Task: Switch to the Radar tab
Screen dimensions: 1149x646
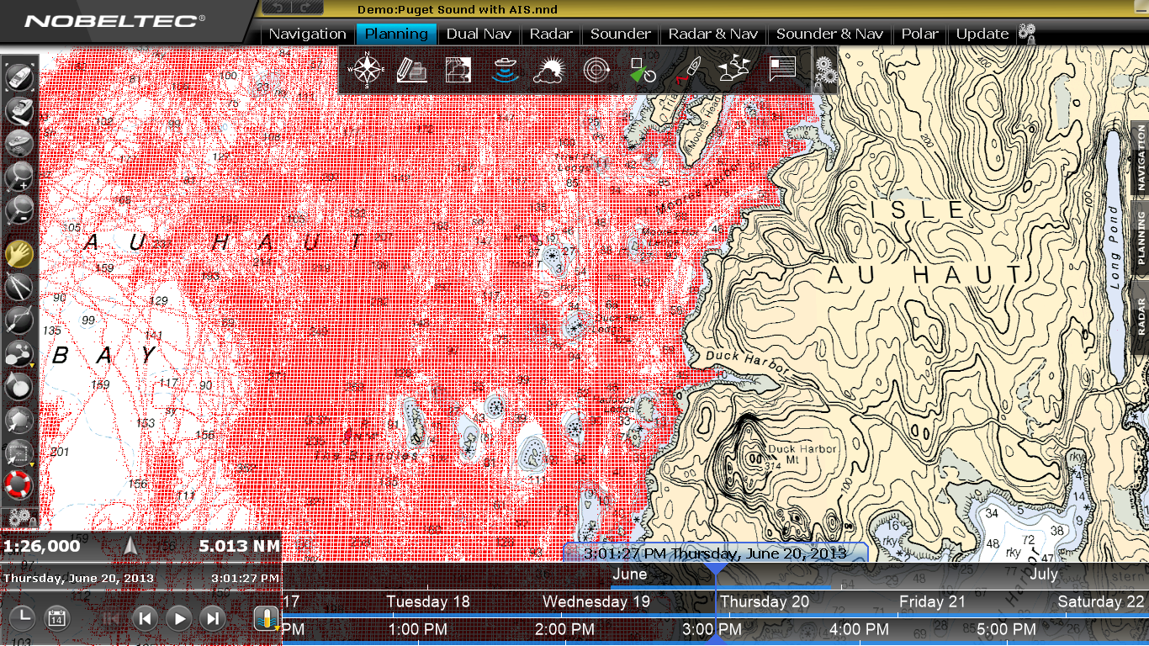Action: [551, 34]
